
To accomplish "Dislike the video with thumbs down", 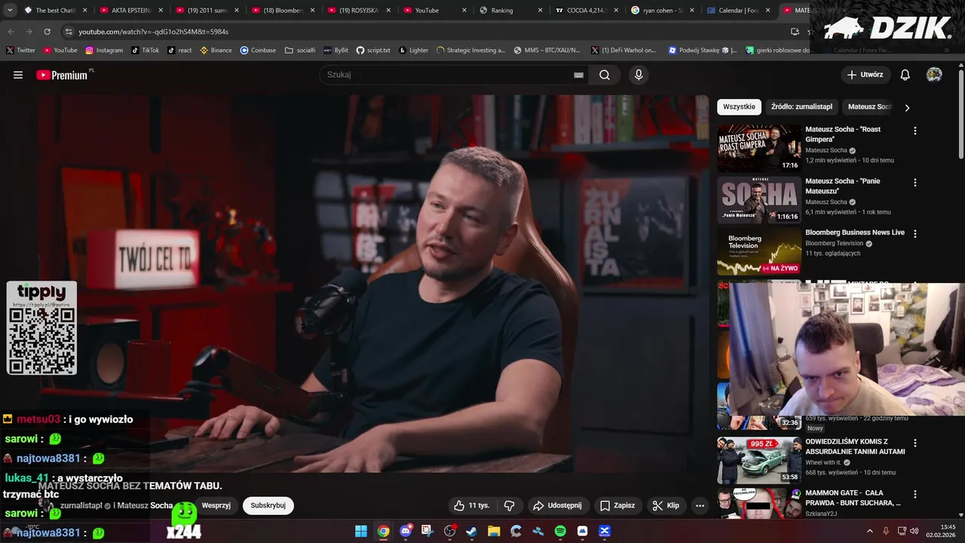I will [509, 505].
